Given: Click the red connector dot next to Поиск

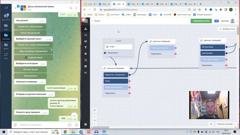Looking at the screenshot, I should coord(129,81).
